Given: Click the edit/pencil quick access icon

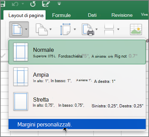Looking at the screenshot, I should point(46,4).
